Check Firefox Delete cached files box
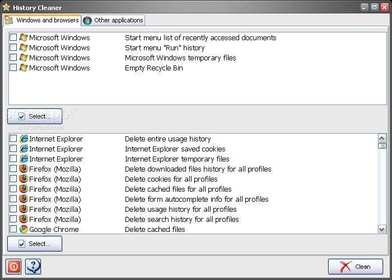This screenshot has width=392, height=280. coord(13,189)
